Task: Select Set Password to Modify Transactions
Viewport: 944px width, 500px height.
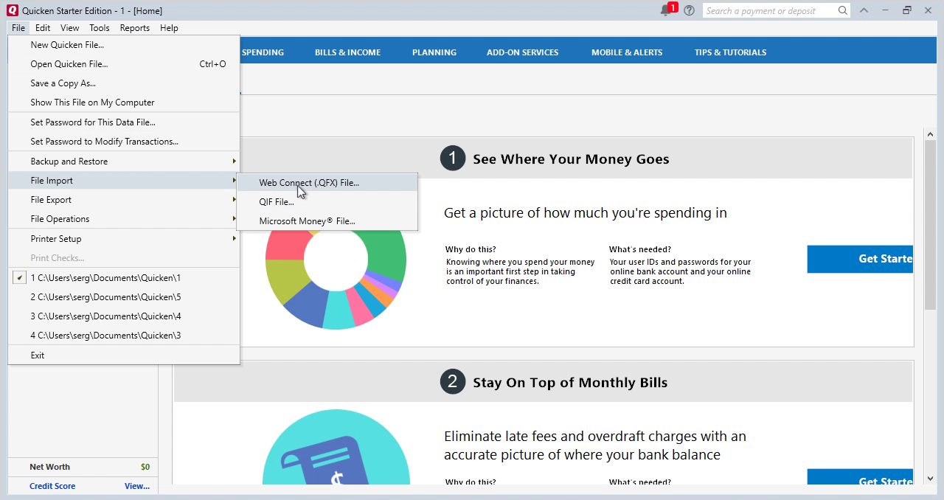Action: (124, 142)
